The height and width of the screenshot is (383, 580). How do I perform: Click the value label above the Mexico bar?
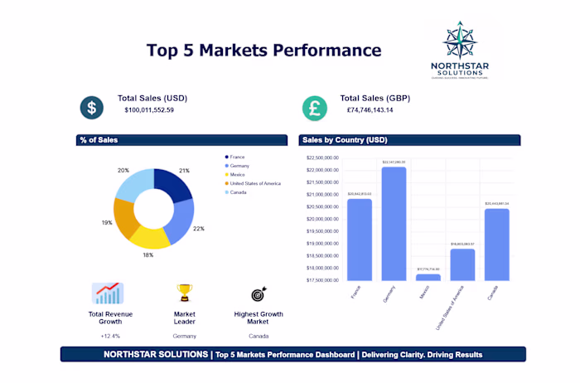coord(428,269)
